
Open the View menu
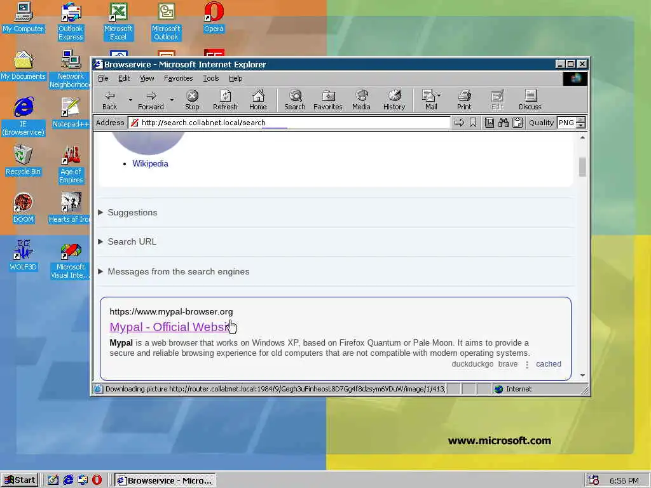(x=147, y=78)
